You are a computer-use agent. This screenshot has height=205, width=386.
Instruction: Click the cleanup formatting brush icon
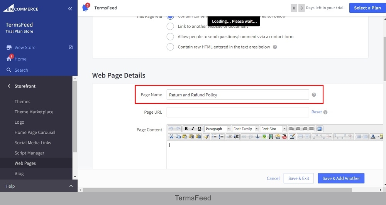[x=207, y=136]
